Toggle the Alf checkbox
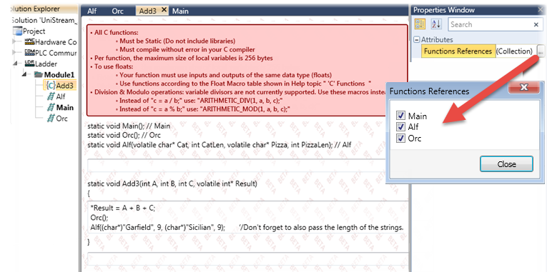 400,127
